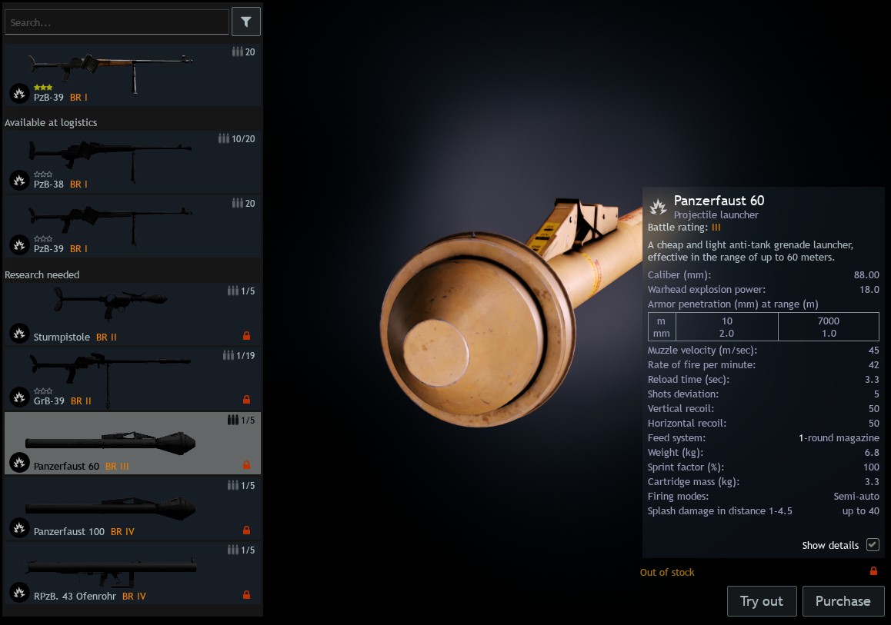
Task: Uncheck the Show details checkbox
Action: pyautogui.click(x=873, y=544)
